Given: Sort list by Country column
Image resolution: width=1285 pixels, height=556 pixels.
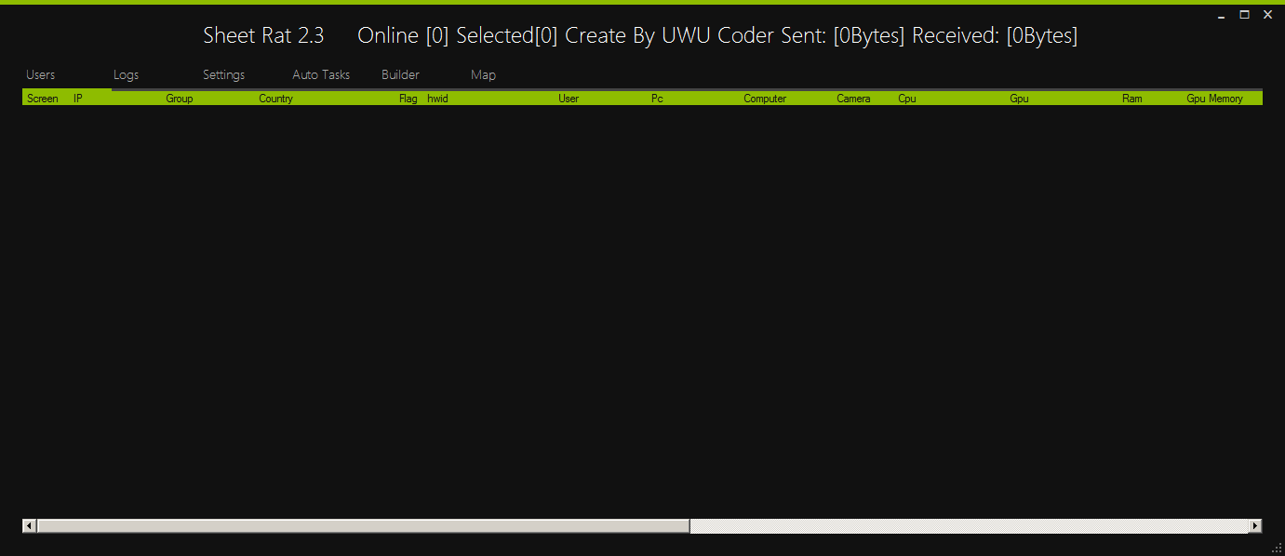Looking at the screenshot, I should pyautogui.click(x=275, y=99).
